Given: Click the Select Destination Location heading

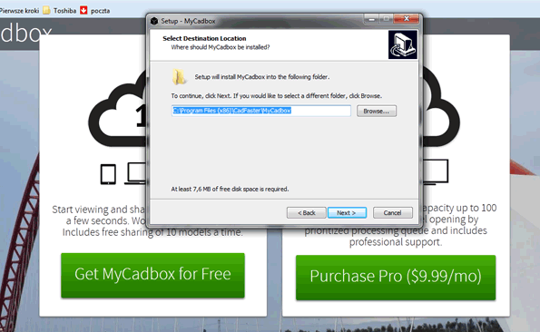Looking at the screenshot, I should click(204, 38).
